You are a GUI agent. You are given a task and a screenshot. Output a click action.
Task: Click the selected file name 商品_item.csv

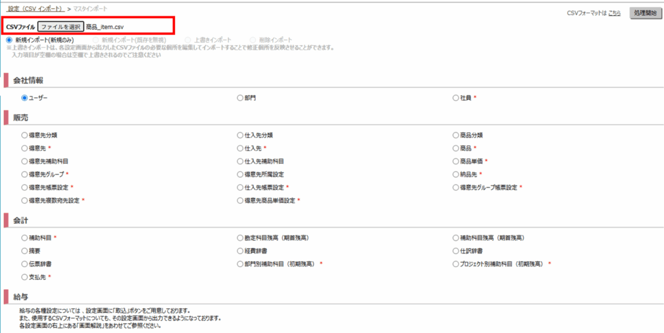pos(104,27)
